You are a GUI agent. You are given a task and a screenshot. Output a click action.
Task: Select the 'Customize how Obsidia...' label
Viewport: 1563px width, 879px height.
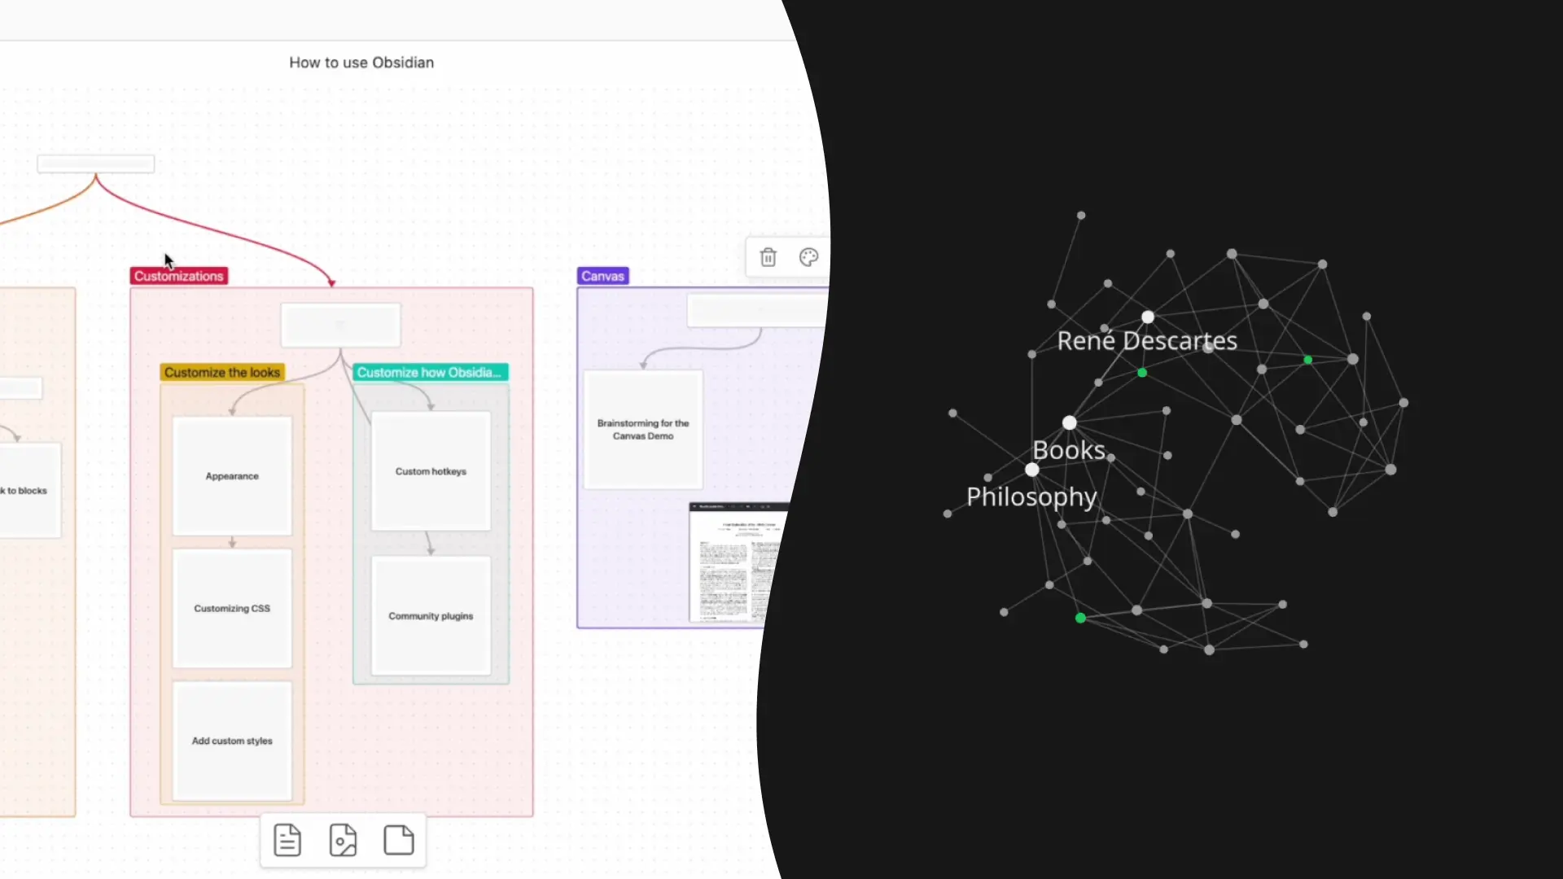point(430,372)
